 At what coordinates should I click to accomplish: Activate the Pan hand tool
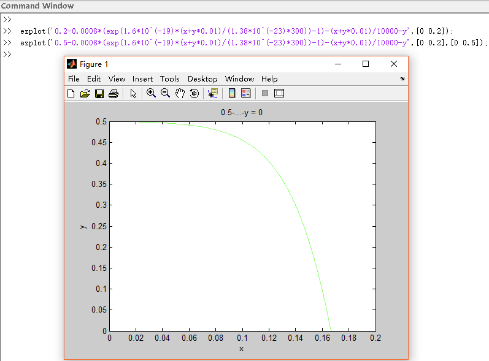coord(180,93)
